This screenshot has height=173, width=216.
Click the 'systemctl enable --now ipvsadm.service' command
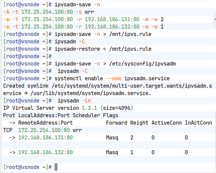coord(112,79)
